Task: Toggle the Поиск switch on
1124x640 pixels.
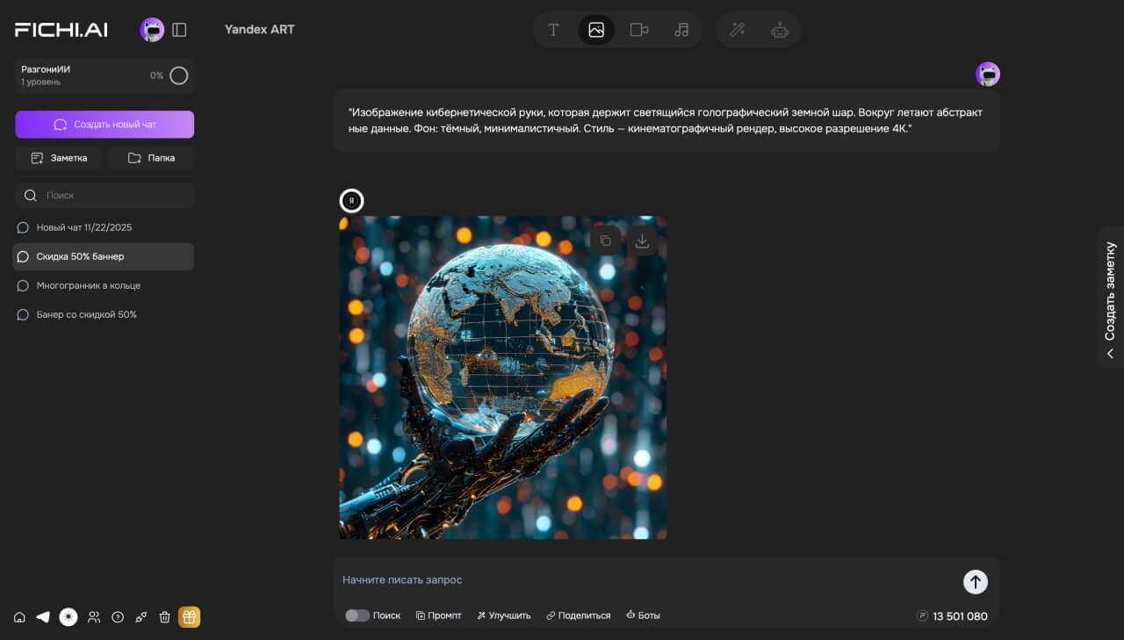Action: 357,615
